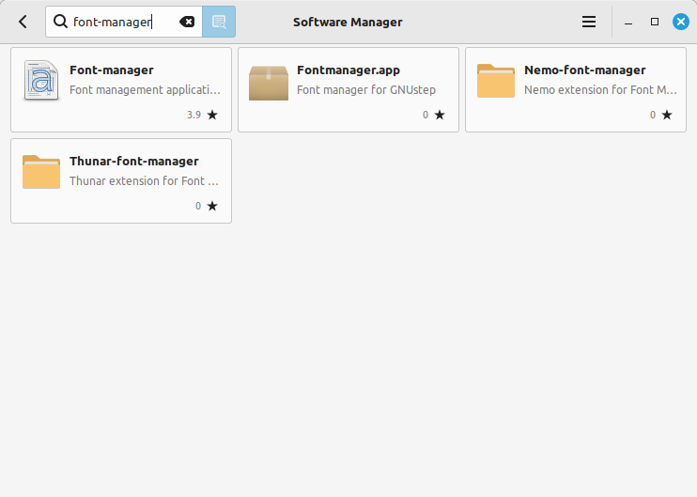Open Nemo-font-manager result title

click(x=585, y=70)
